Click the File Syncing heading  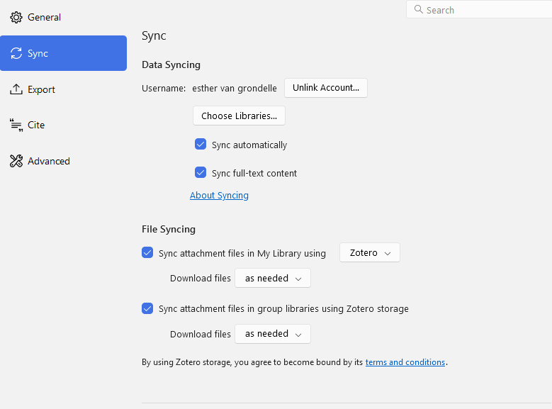pyautogui.click(x=169, y=230)
